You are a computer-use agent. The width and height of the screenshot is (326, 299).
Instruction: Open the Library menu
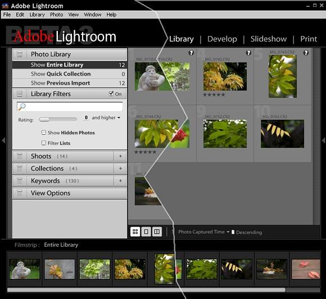tap(37, 15)
